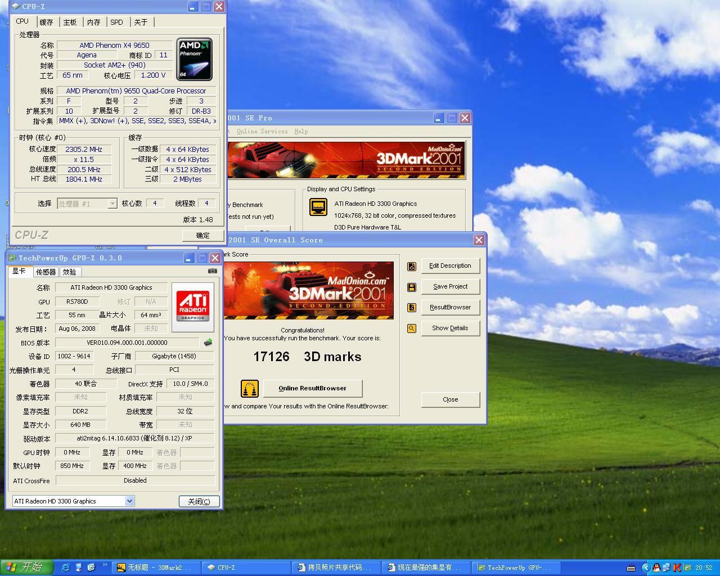The width and height of the screenshot is (720, 576).
Task: Click the GPU-Z screenshot camera icon
Action: 212,271
